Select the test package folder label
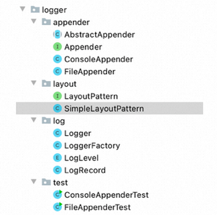The height and width of the screenshot is (215, 217). (x=61, y=183)
